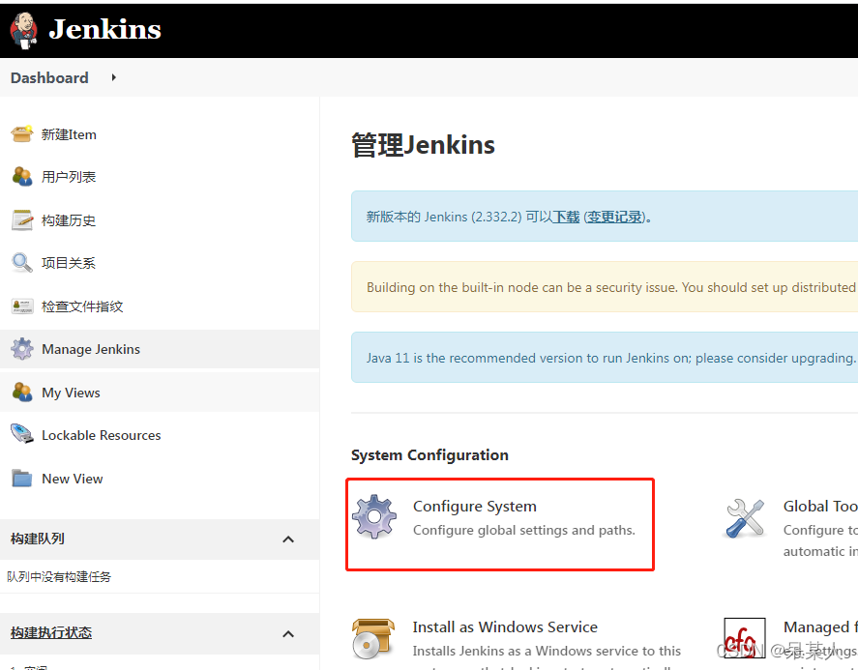This screenshot has width=858, height=670.
Task: Open My Views from sidebar
Action: coord(71,392)
